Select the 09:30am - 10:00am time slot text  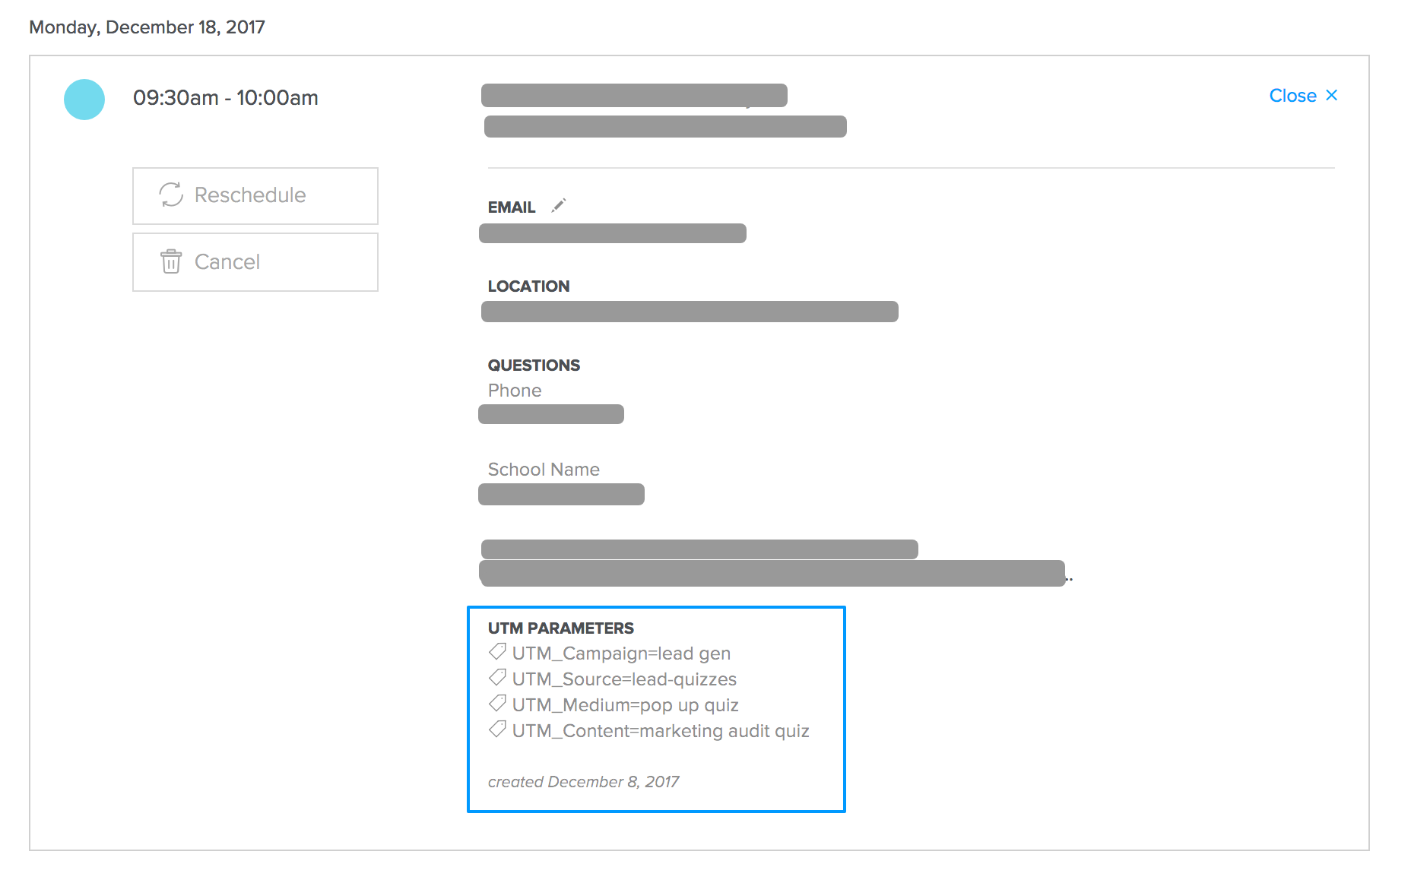(226, 98)
